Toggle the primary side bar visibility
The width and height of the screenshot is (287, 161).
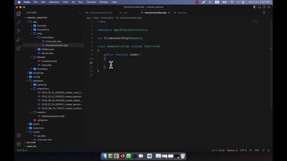pos(255,7)
